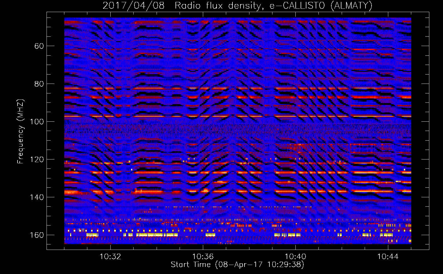Click the 100 frequency tick label
443x274 pixels.
click(37, 121)
